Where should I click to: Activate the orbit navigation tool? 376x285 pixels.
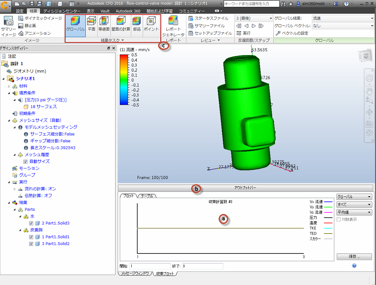point(369,112)
